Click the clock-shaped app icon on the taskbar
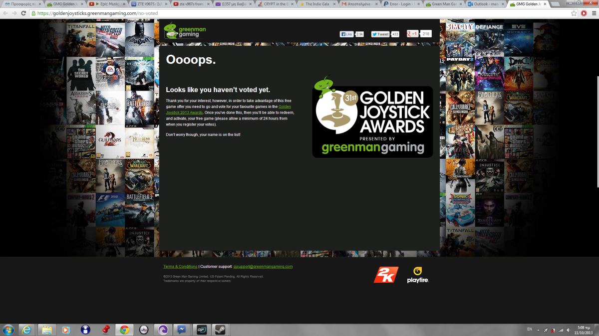The image size is (599, 336). tap(143, 330)
